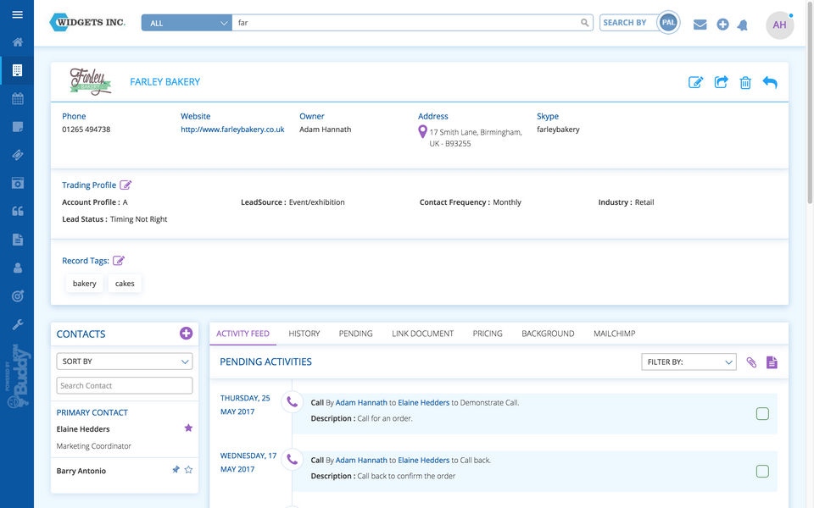814x508 pixels.
Task: Open the mail envelope icon in header
Action: click(700, 25)
